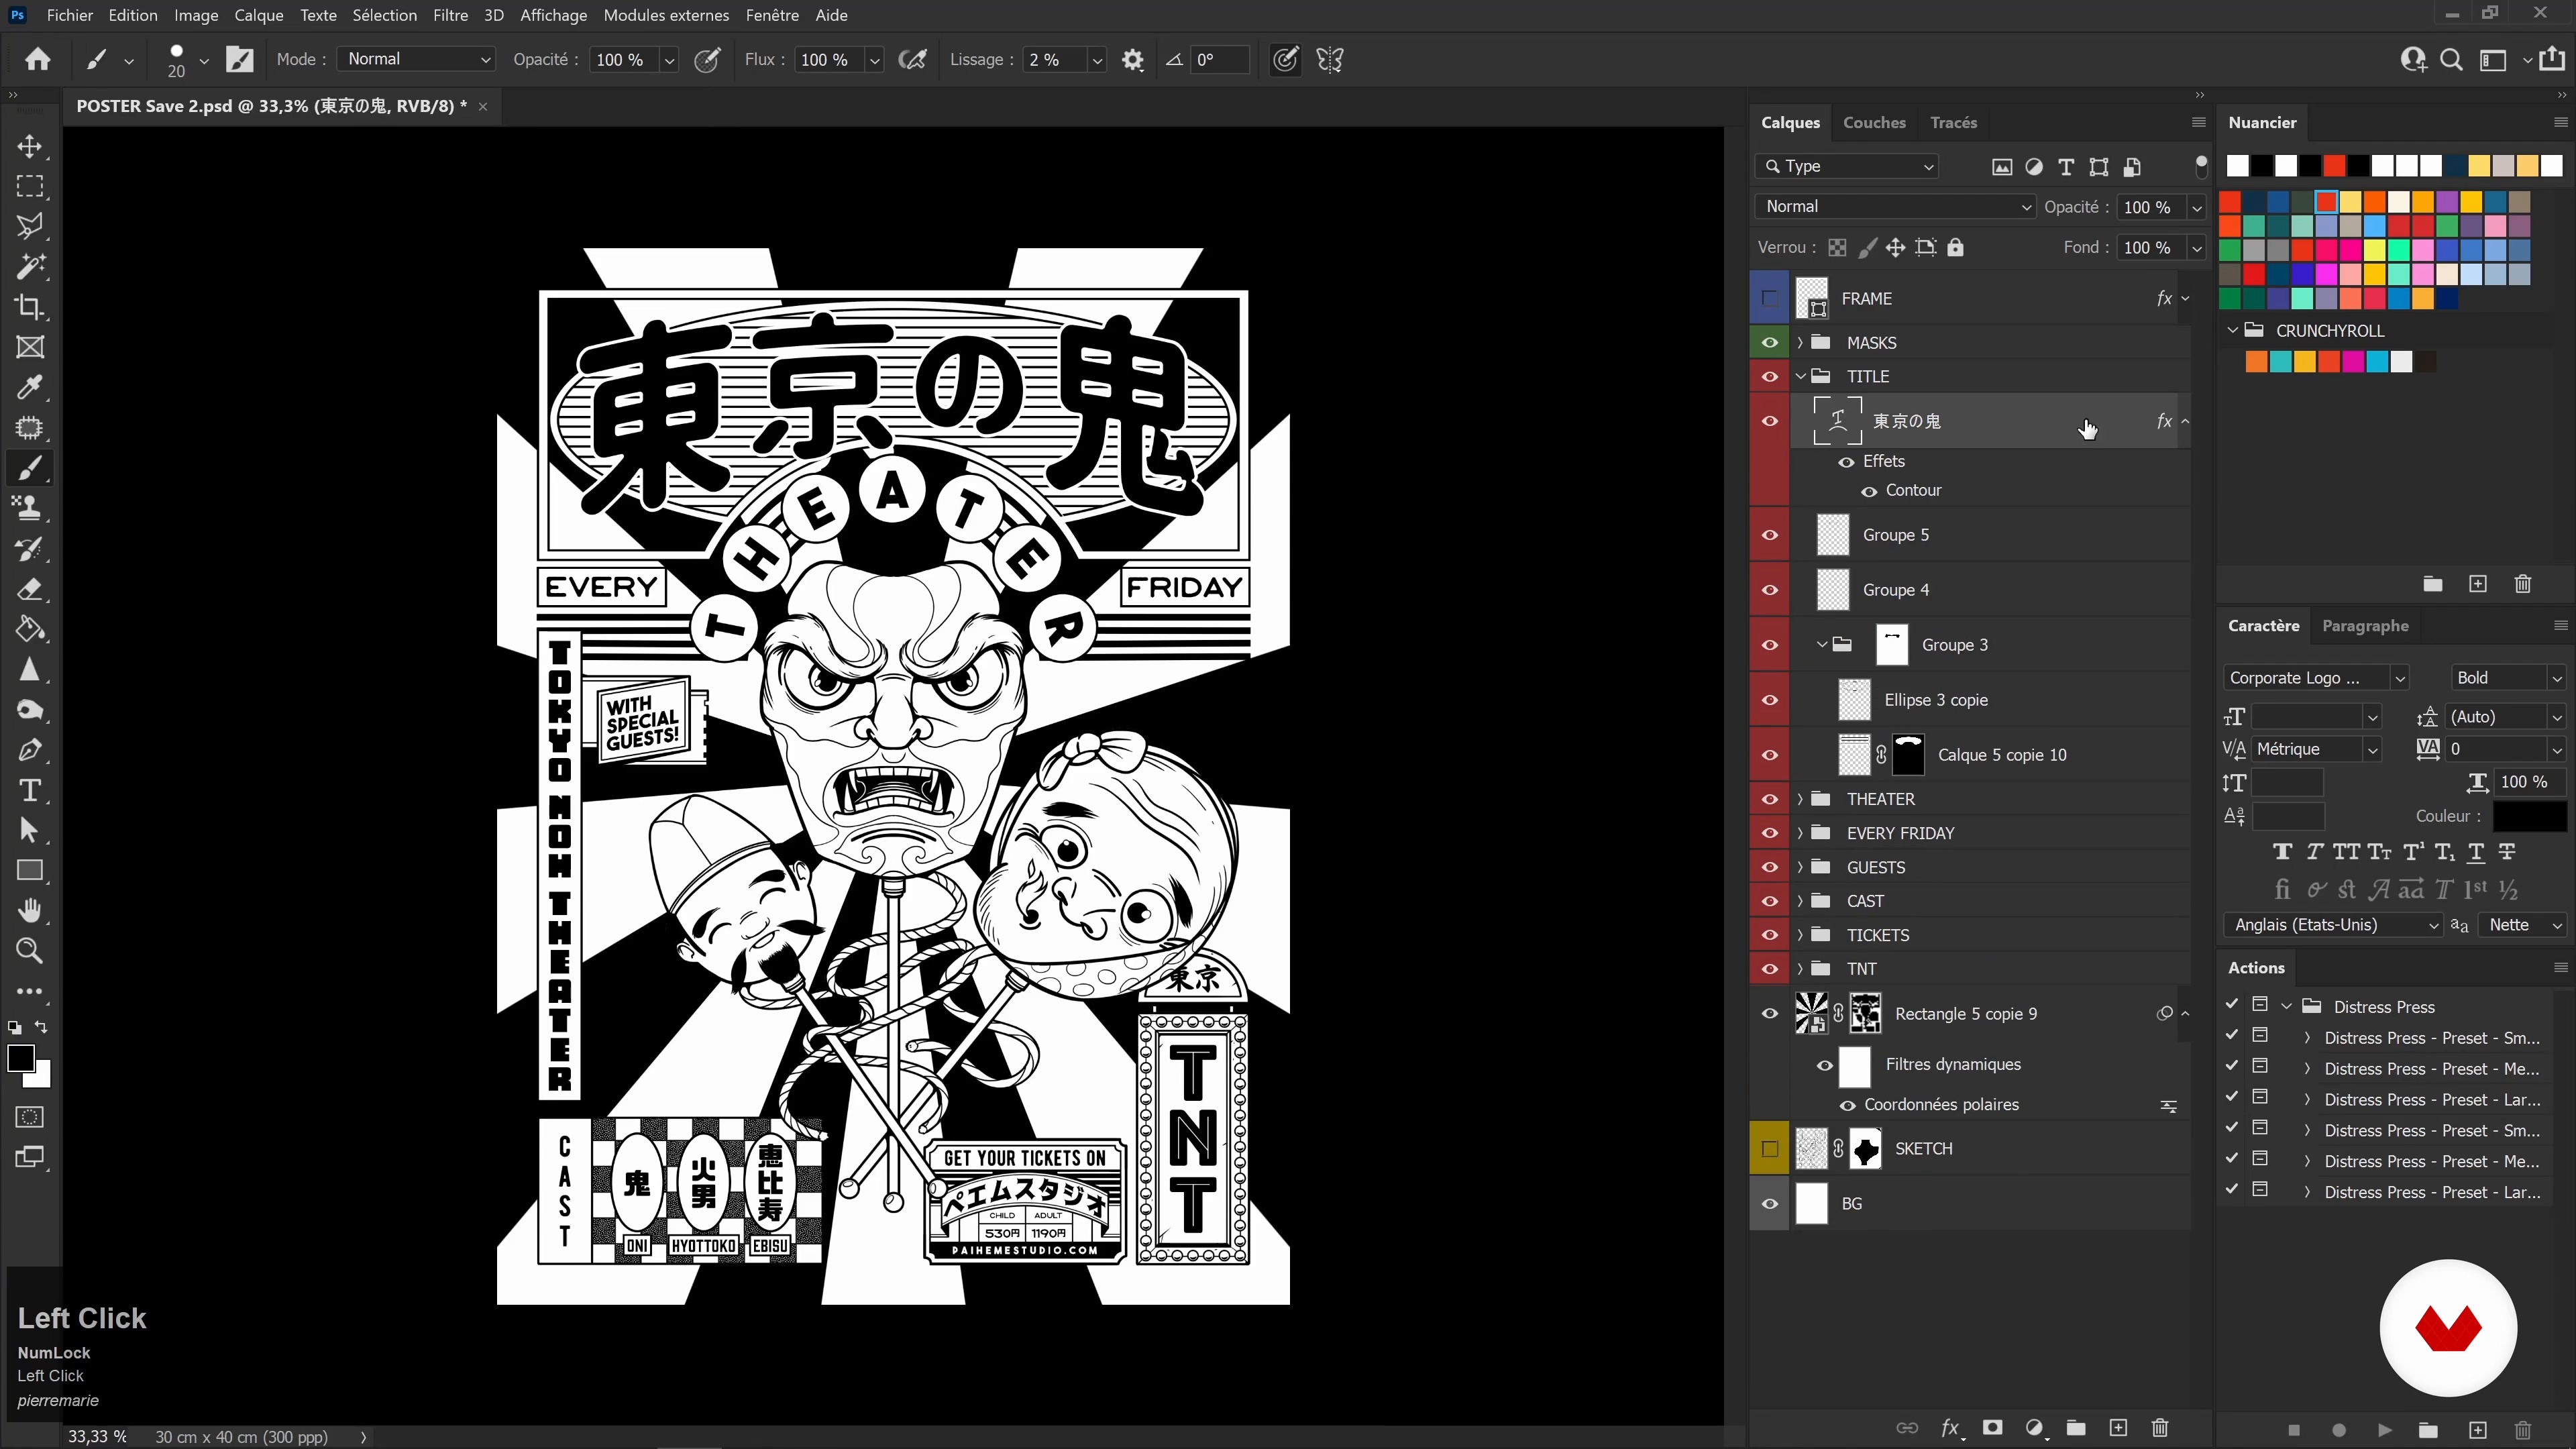Select the Polygonal Lasso tool
The height and width of the screenshot is (1449, 2576).
[30, 227]
